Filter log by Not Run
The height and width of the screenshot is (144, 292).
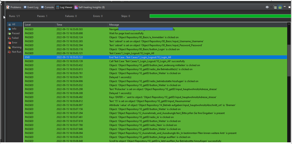pyautogui.click(x=14, y=52)
